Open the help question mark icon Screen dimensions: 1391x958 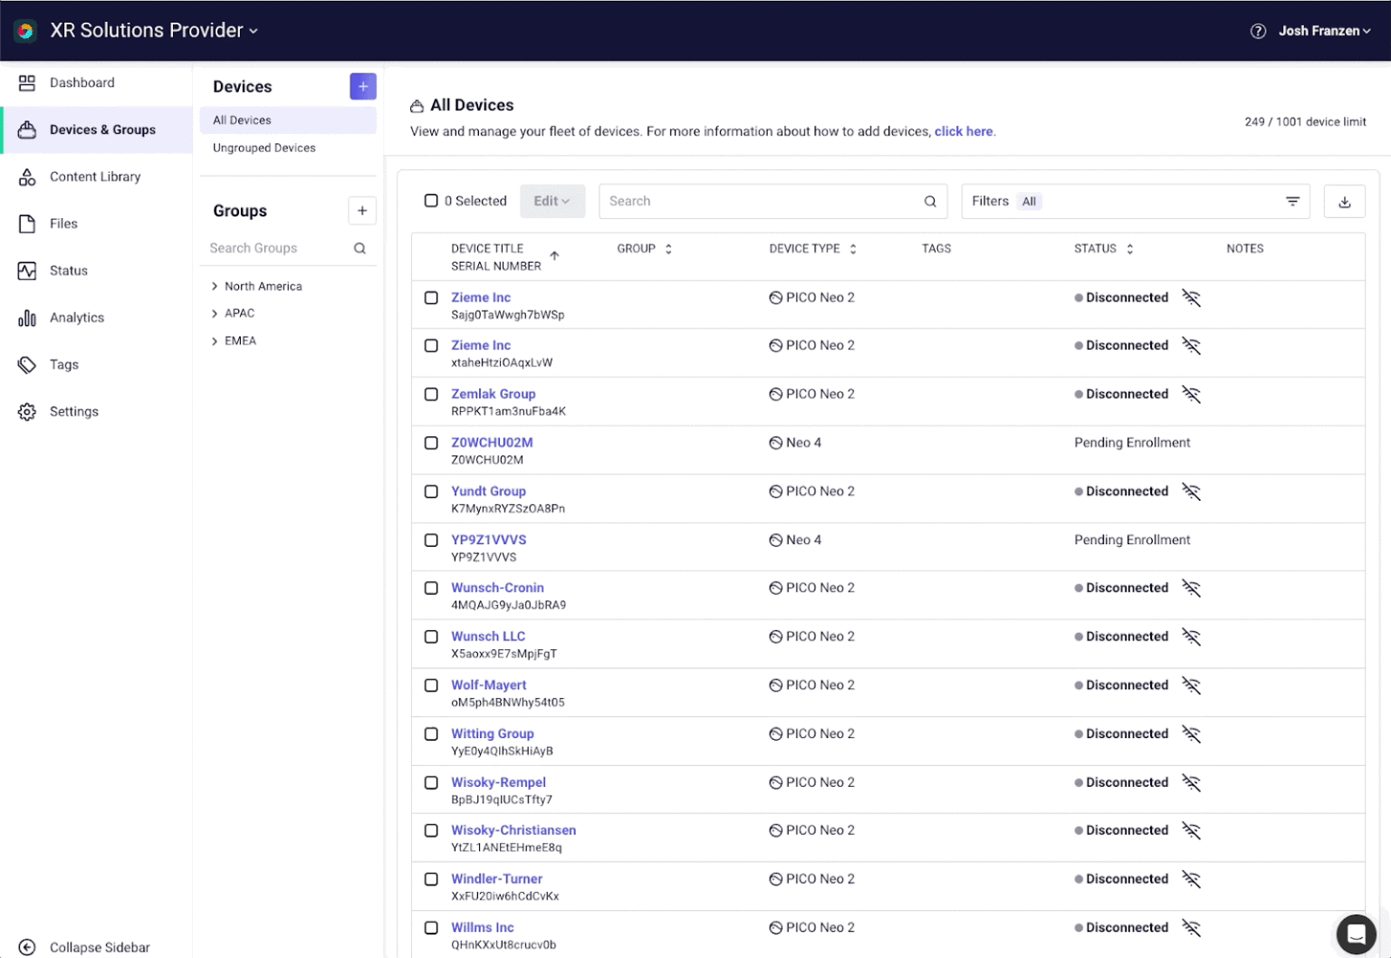point(1258,31)
